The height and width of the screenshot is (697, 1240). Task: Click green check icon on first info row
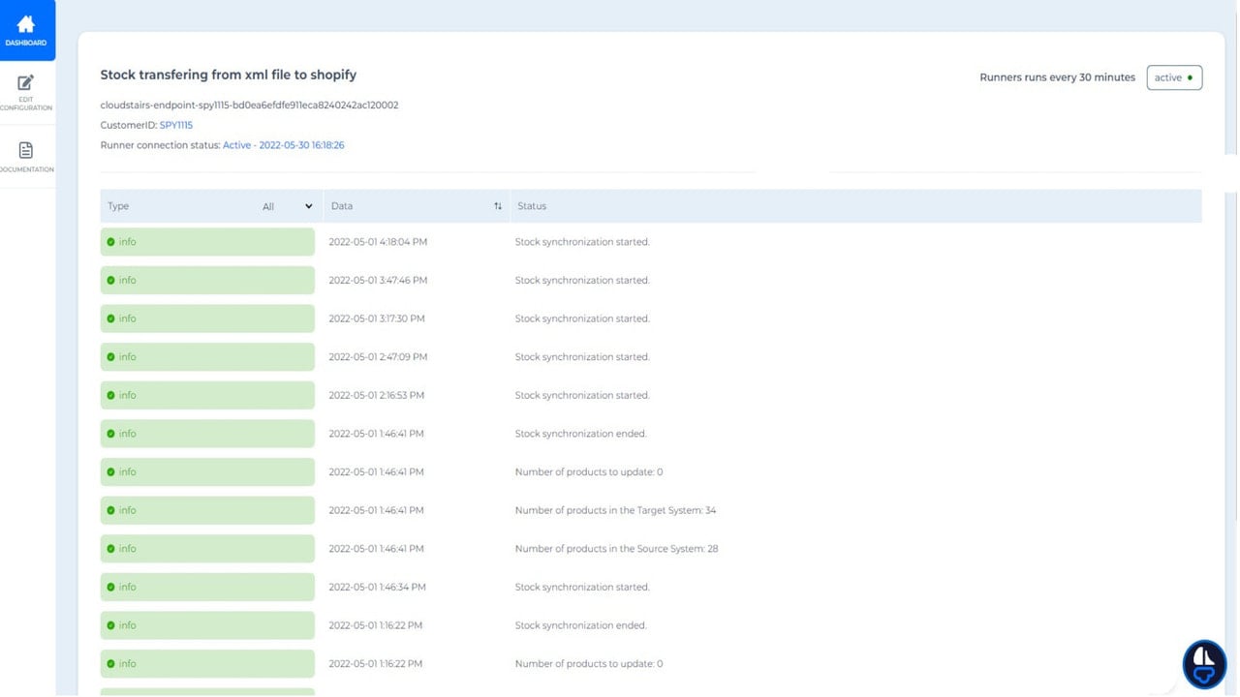tap(110, 242)
